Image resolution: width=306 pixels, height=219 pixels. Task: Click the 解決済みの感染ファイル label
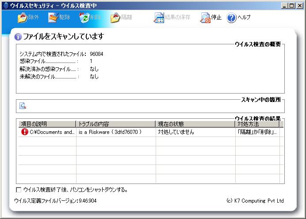tap(45, 69)
